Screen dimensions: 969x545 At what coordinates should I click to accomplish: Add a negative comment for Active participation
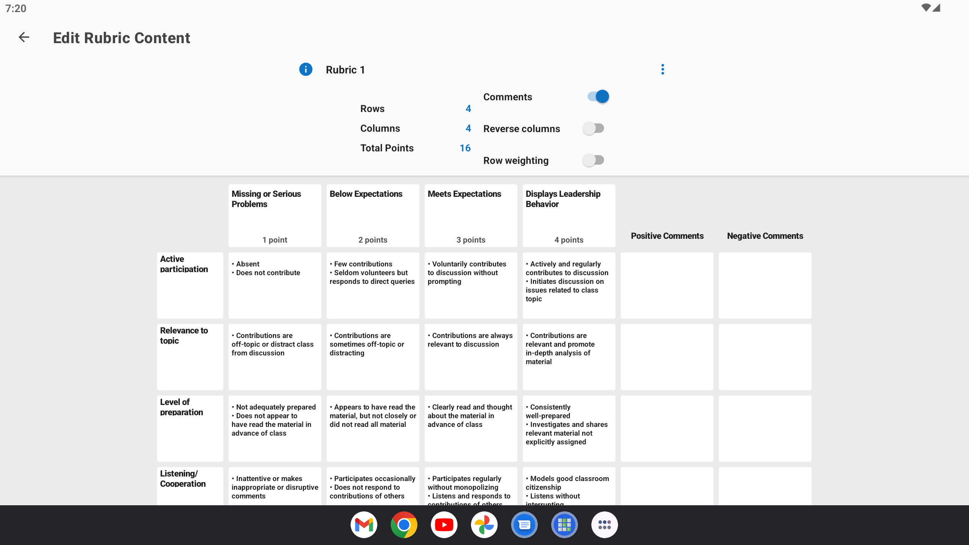point(765,285)
